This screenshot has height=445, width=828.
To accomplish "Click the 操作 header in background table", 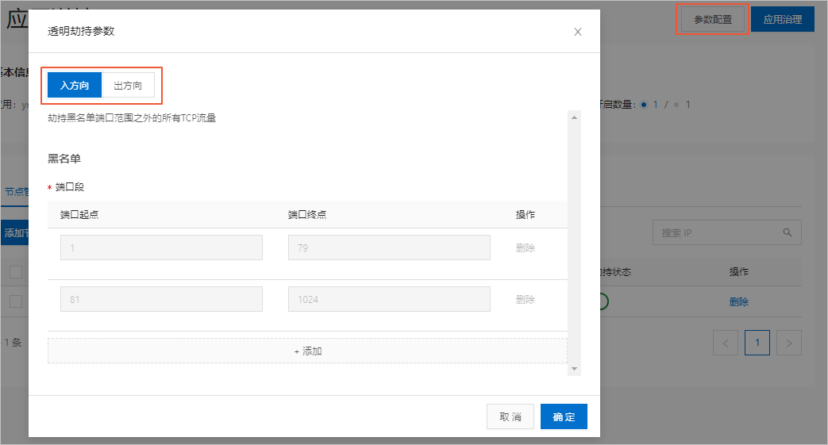I will point(739,272).
